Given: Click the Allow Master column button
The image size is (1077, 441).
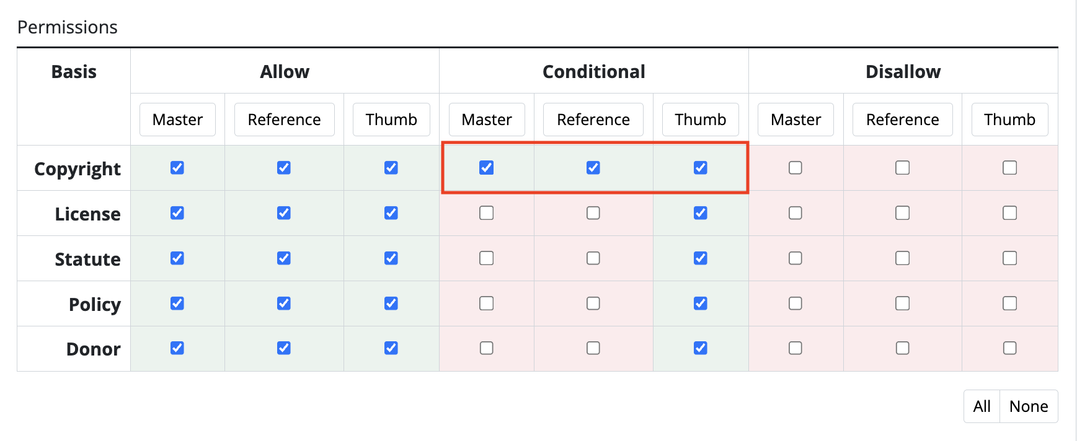Looking at the screenshot, I should pos(177,120).
